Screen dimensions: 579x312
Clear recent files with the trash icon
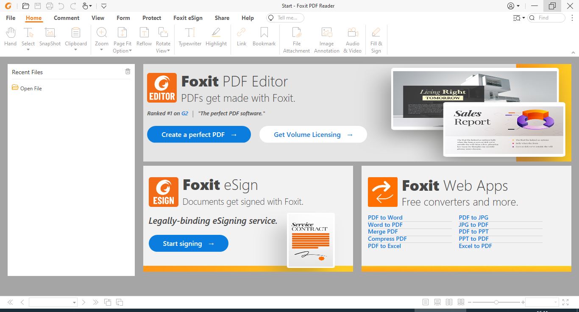coord(128,72)
